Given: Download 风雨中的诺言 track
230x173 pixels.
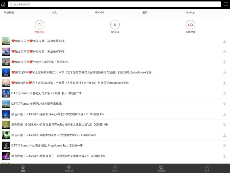Looking at the screenshot, I should pos(225,135).
